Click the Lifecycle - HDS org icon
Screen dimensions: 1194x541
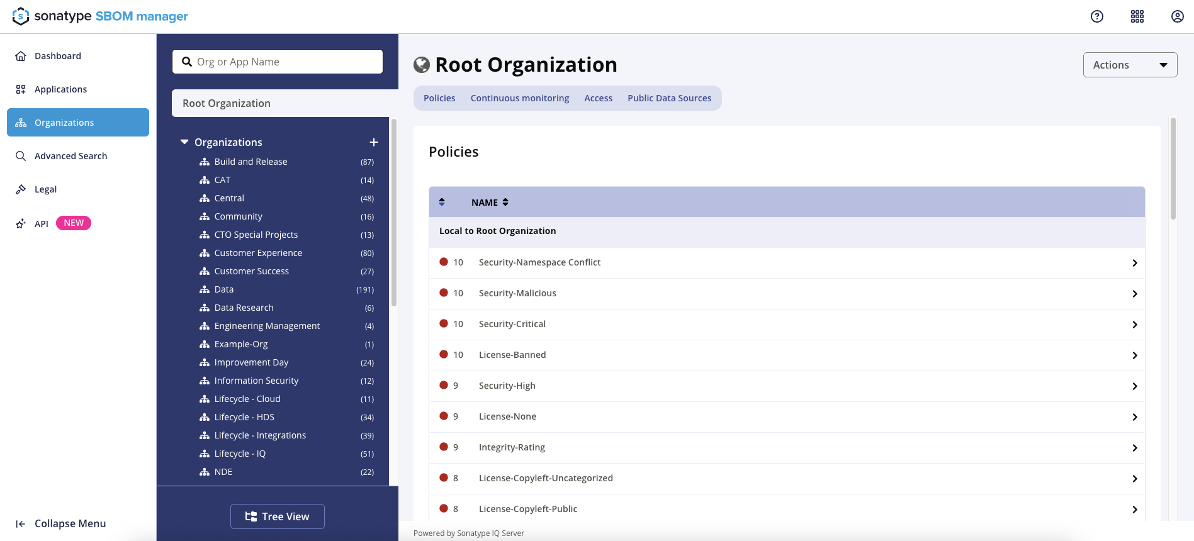(205, 417)
